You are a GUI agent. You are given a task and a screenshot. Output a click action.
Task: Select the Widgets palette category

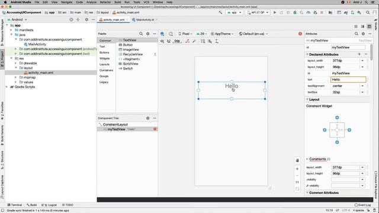(x=104, y=59)
